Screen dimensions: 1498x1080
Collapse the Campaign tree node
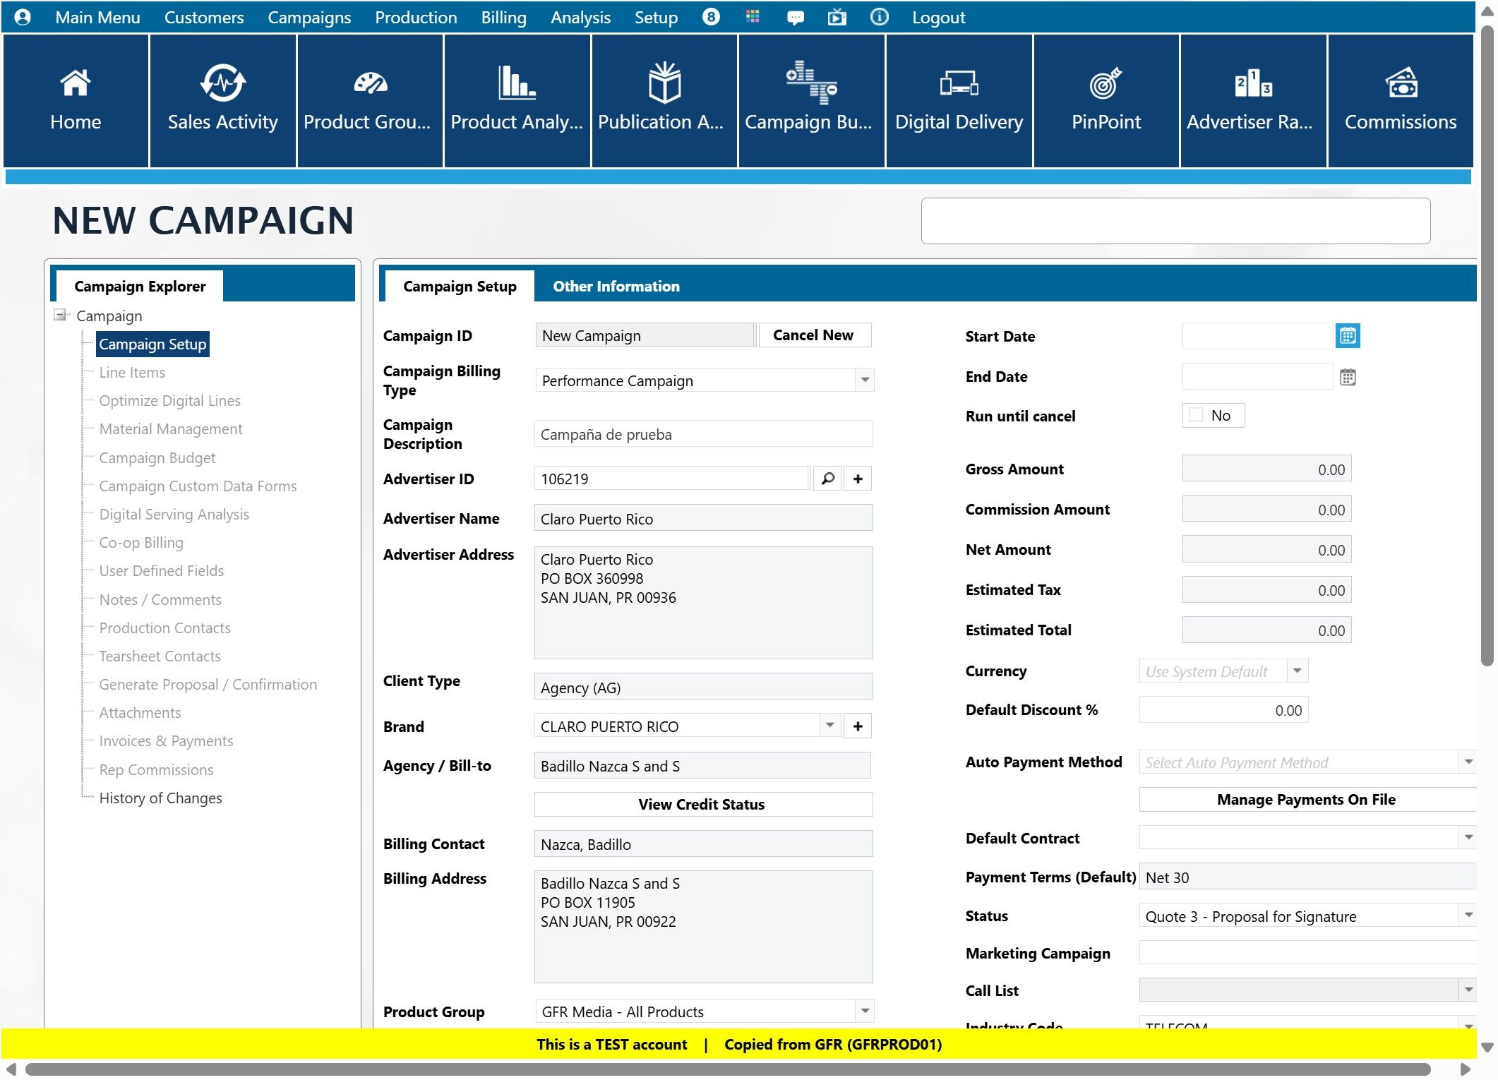pyautogui.click(x=60, y=315)
